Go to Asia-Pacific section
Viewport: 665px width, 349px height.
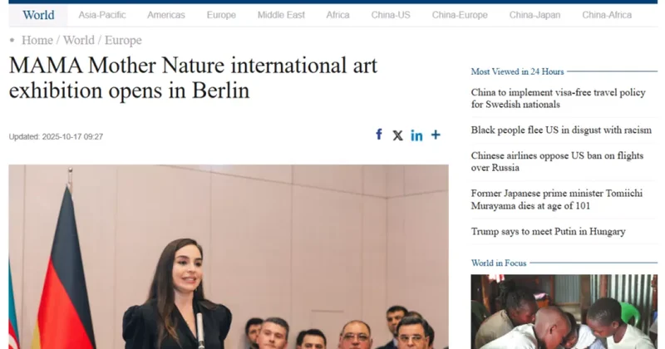click(x=102, y=15)
